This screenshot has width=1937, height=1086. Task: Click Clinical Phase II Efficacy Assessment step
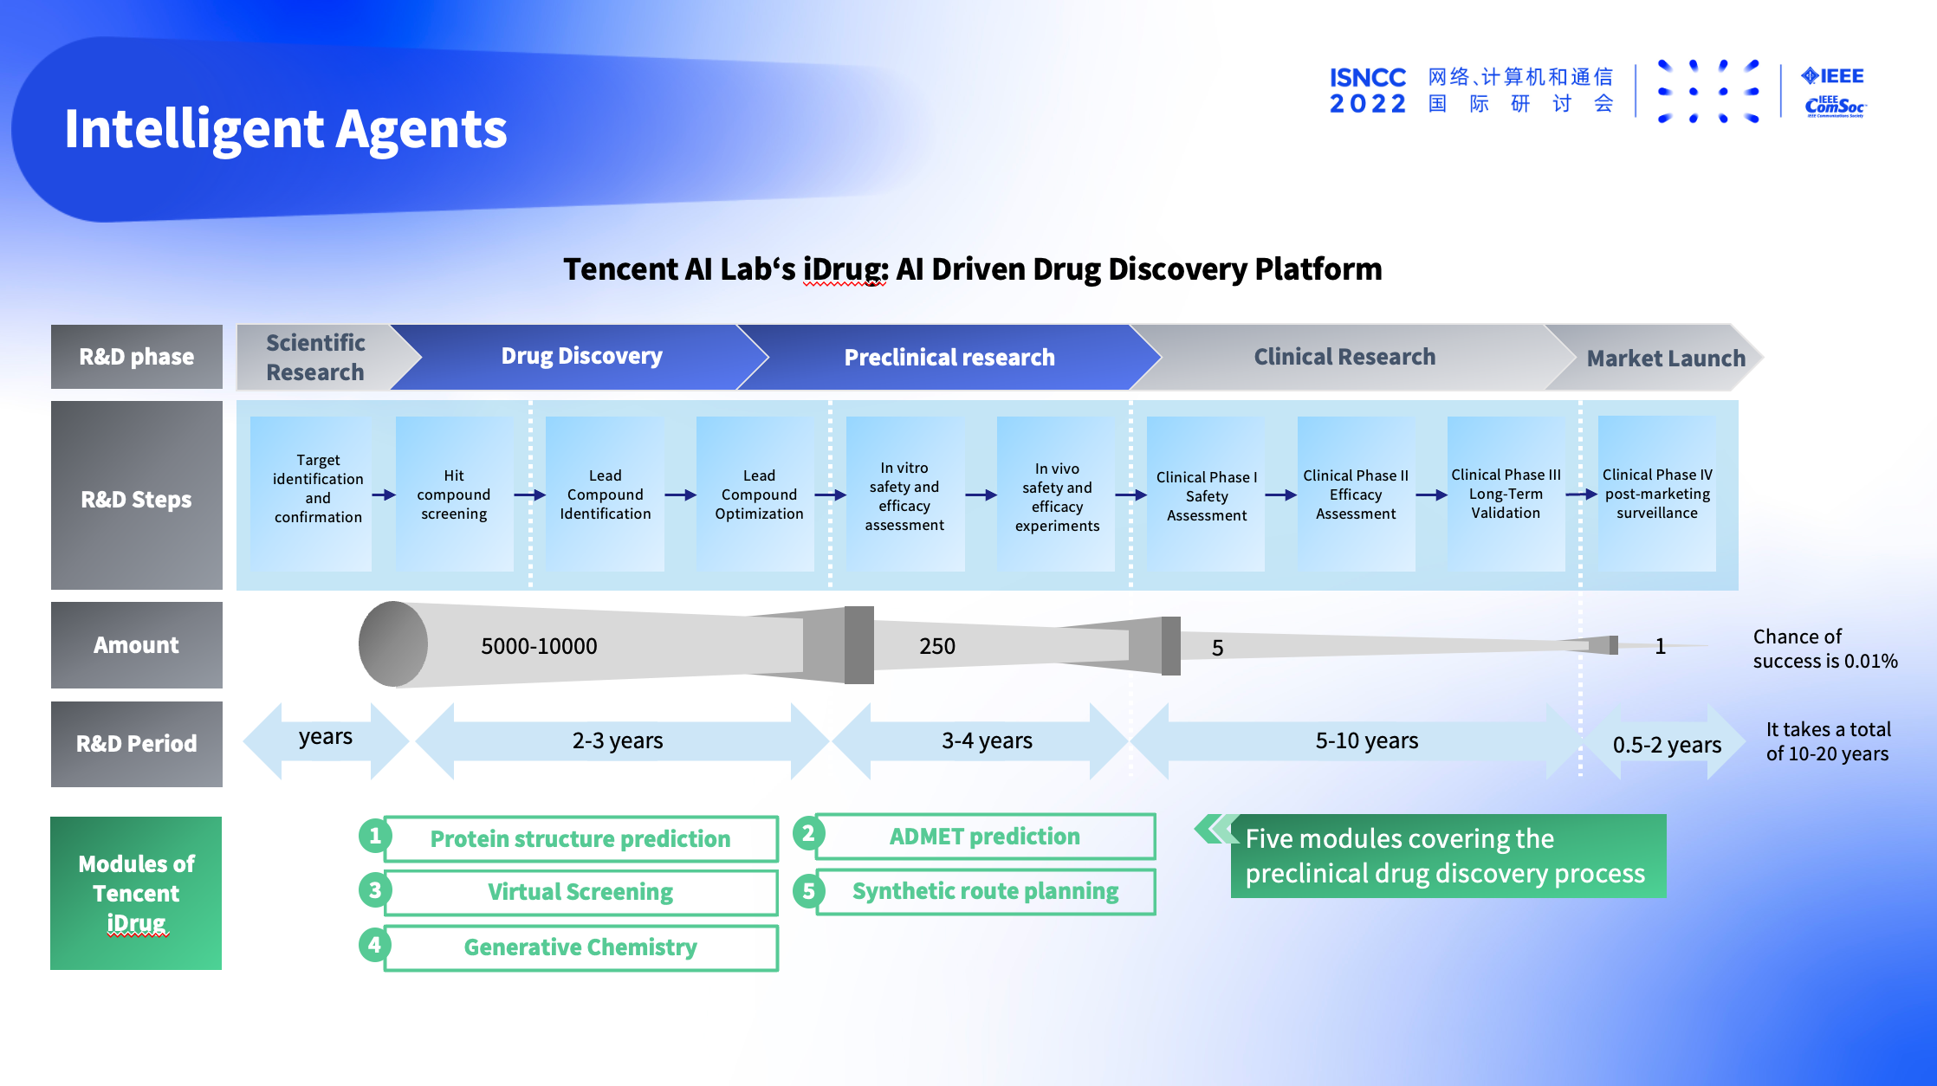click(x=1357, y=494)
